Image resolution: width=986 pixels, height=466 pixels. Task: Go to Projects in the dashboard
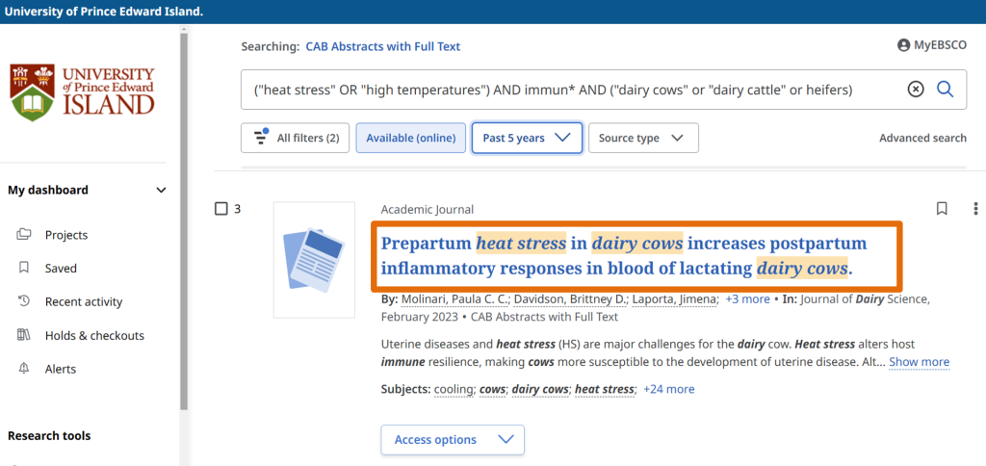[65, 235]
